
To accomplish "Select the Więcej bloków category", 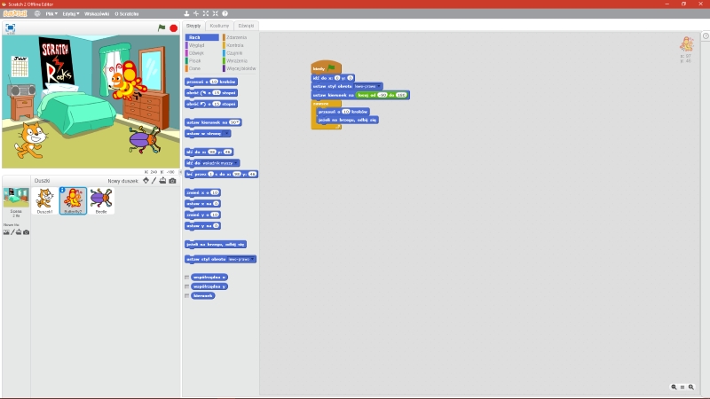I will click(x=241, y=68).
